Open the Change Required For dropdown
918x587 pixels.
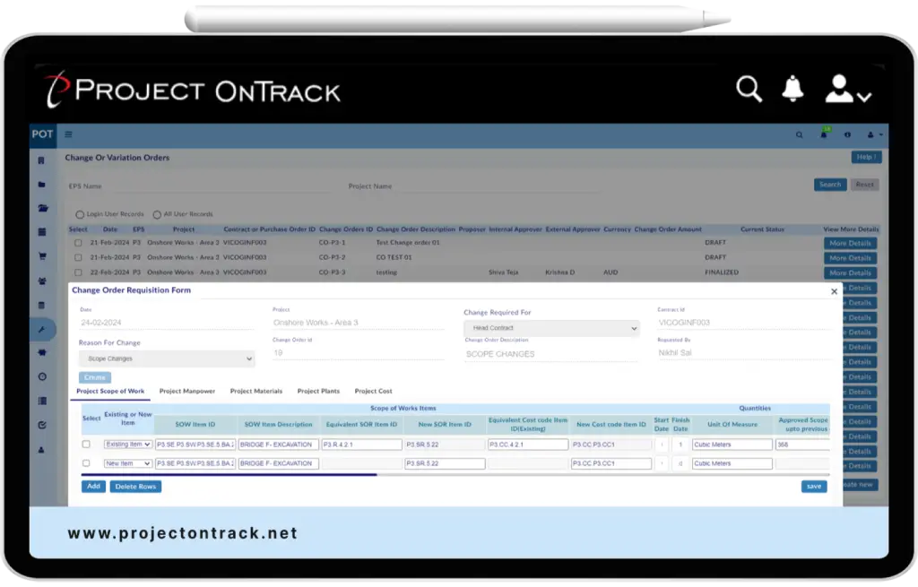click(x=551, y=328)
